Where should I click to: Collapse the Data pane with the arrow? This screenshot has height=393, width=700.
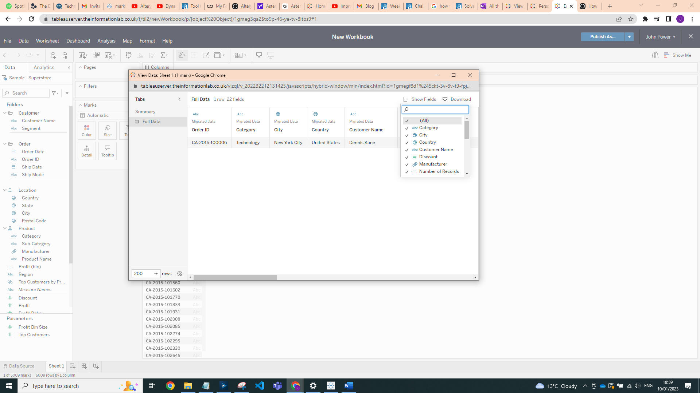tap(69, 68)
